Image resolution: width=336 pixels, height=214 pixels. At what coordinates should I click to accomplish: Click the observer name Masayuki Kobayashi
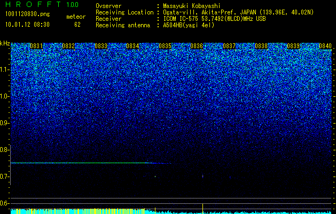click(192, 6)
